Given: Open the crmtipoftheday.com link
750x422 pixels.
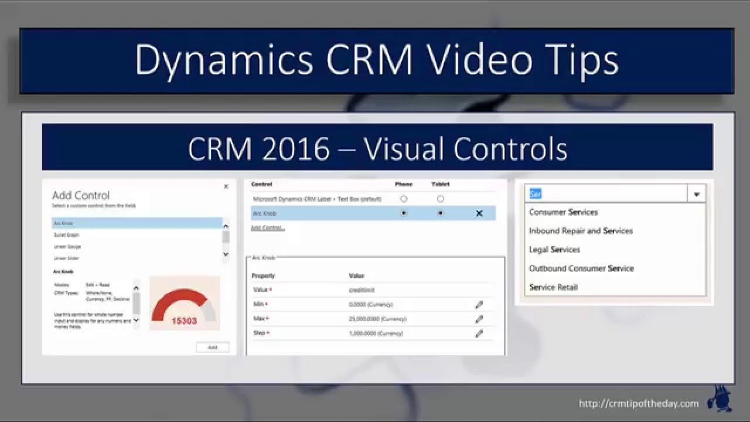Looking at the screenshot, I should pos(639,403).
